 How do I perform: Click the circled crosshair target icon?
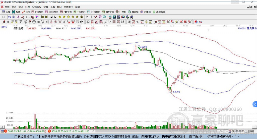click(x=51, y=22)
